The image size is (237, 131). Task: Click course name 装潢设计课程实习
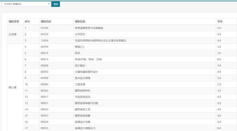tap(85, 128)
